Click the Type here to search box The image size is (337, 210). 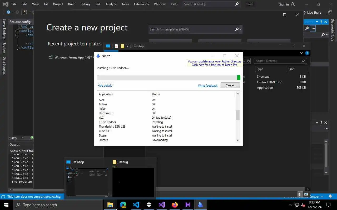tap(58, 205)
